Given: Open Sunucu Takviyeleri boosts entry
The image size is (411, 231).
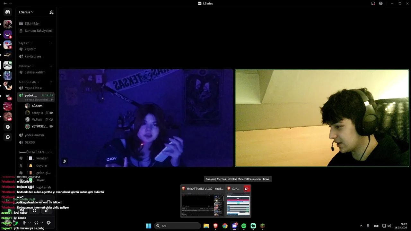Looking at the screenshot, I should coord(36,31).
